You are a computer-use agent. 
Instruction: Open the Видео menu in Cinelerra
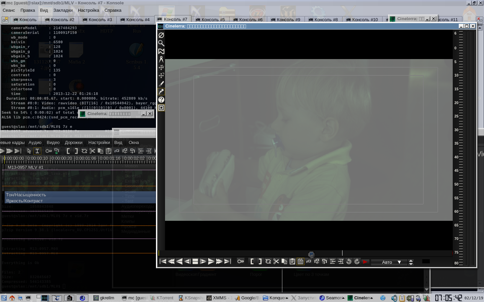(53, 142)
